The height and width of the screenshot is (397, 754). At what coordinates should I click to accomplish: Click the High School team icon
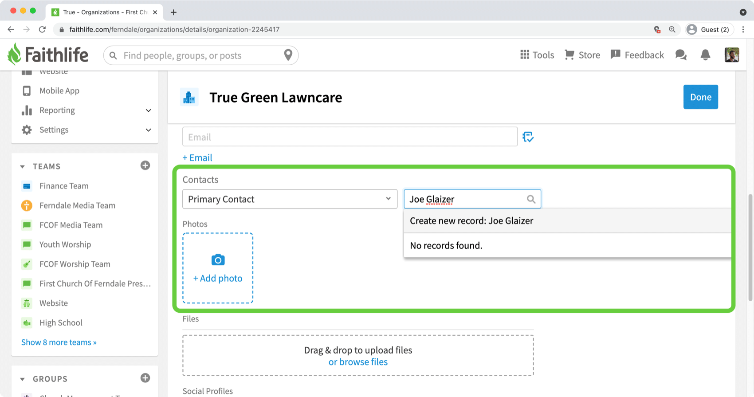pos(27,322)
